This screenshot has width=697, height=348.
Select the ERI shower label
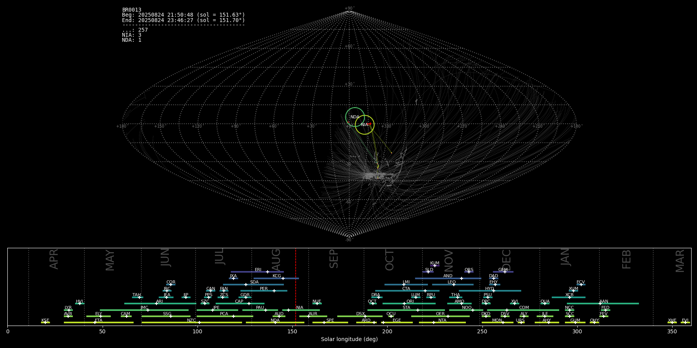click(x=258, y=270)
